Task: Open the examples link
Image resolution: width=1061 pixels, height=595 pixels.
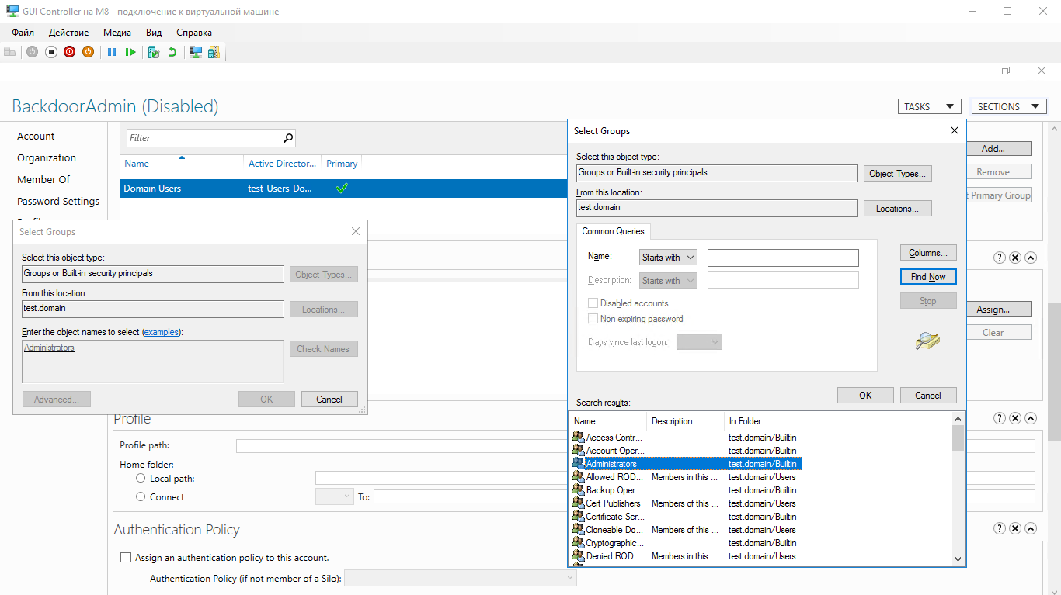Action: pos(161,332)
